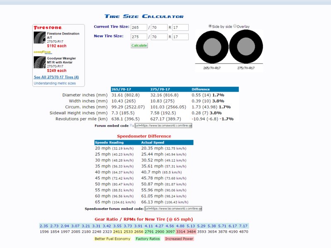Viewport: 331px width, 248px height.
Task: Click the 265/70-R17 tire diagram
Action: pos(212,47)
